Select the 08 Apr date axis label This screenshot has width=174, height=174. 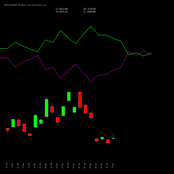click(x=96, y=166)
